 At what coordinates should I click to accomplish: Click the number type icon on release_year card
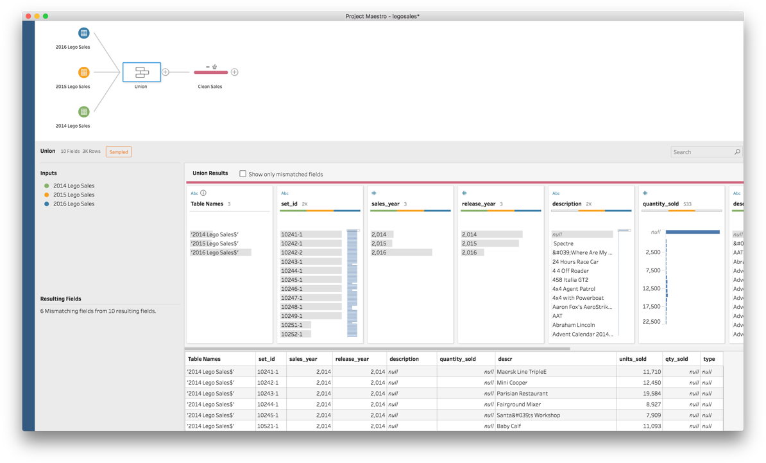464,193
